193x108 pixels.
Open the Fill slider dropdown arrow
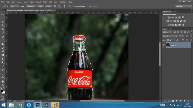pyautogui.click(x=191, y=40)
